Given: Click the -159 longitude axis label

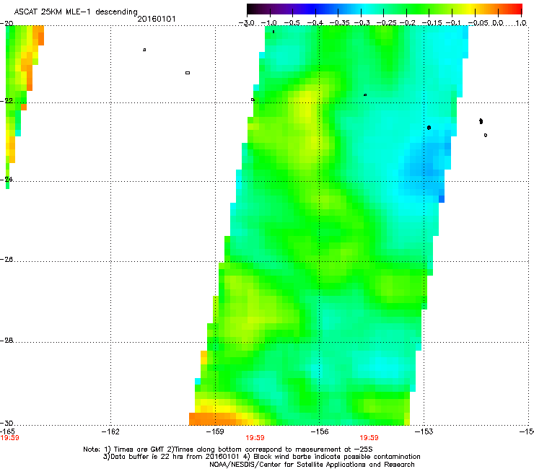Looking at the screenshot, I should click(215, 432).
